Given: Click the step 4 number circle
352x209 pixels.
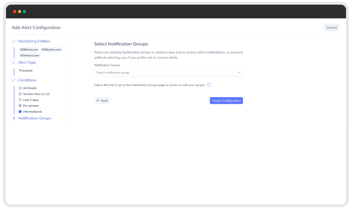Looking at the screenshot, I should (x=14, y=118).
